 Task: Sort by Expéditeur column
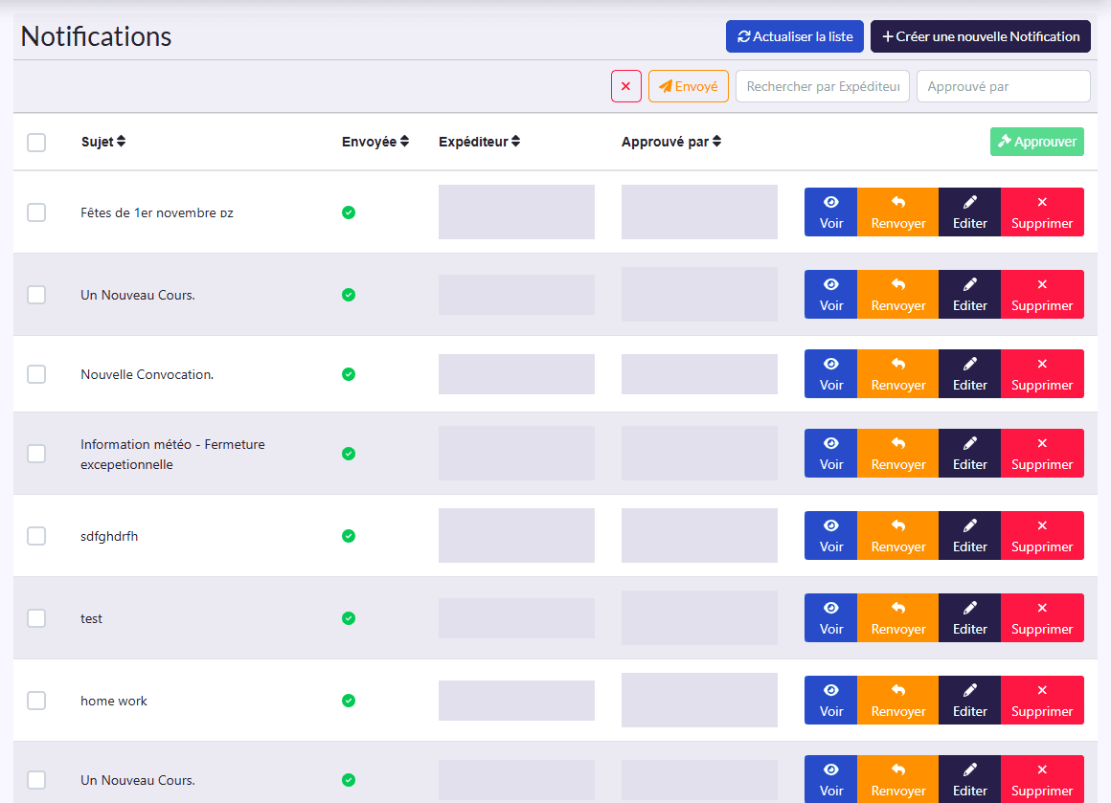[x=479, y=142]
